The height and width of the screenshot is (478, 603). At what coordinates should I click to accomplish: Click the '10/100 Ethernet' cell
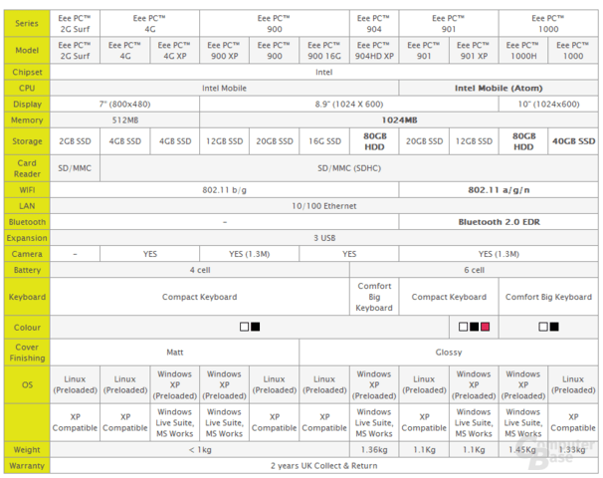click(x=323, y=206)
